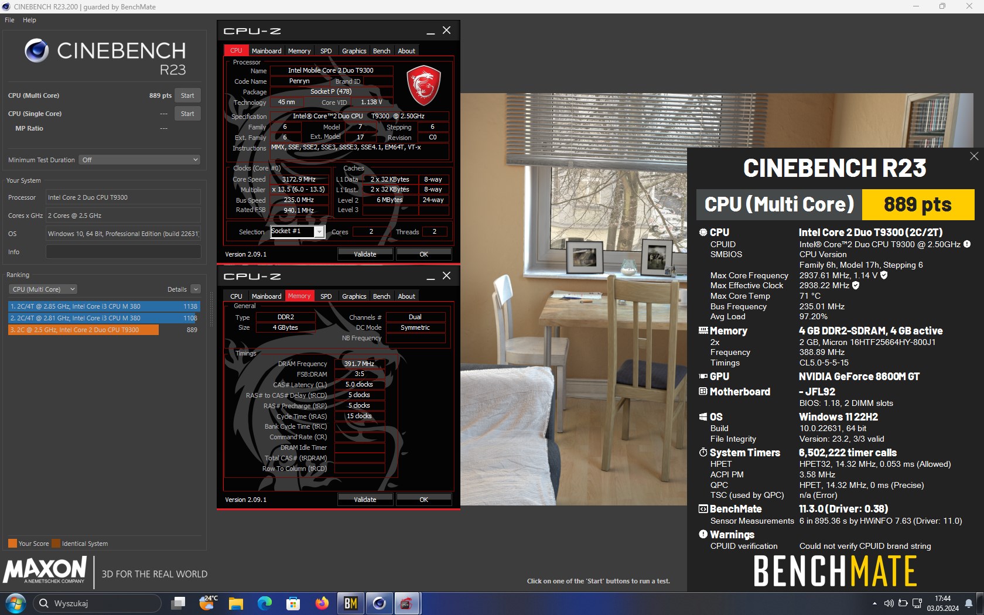Open the Minimum Test Duration dropdown
This screenshot has width=984, height=615.
(139, 160)
